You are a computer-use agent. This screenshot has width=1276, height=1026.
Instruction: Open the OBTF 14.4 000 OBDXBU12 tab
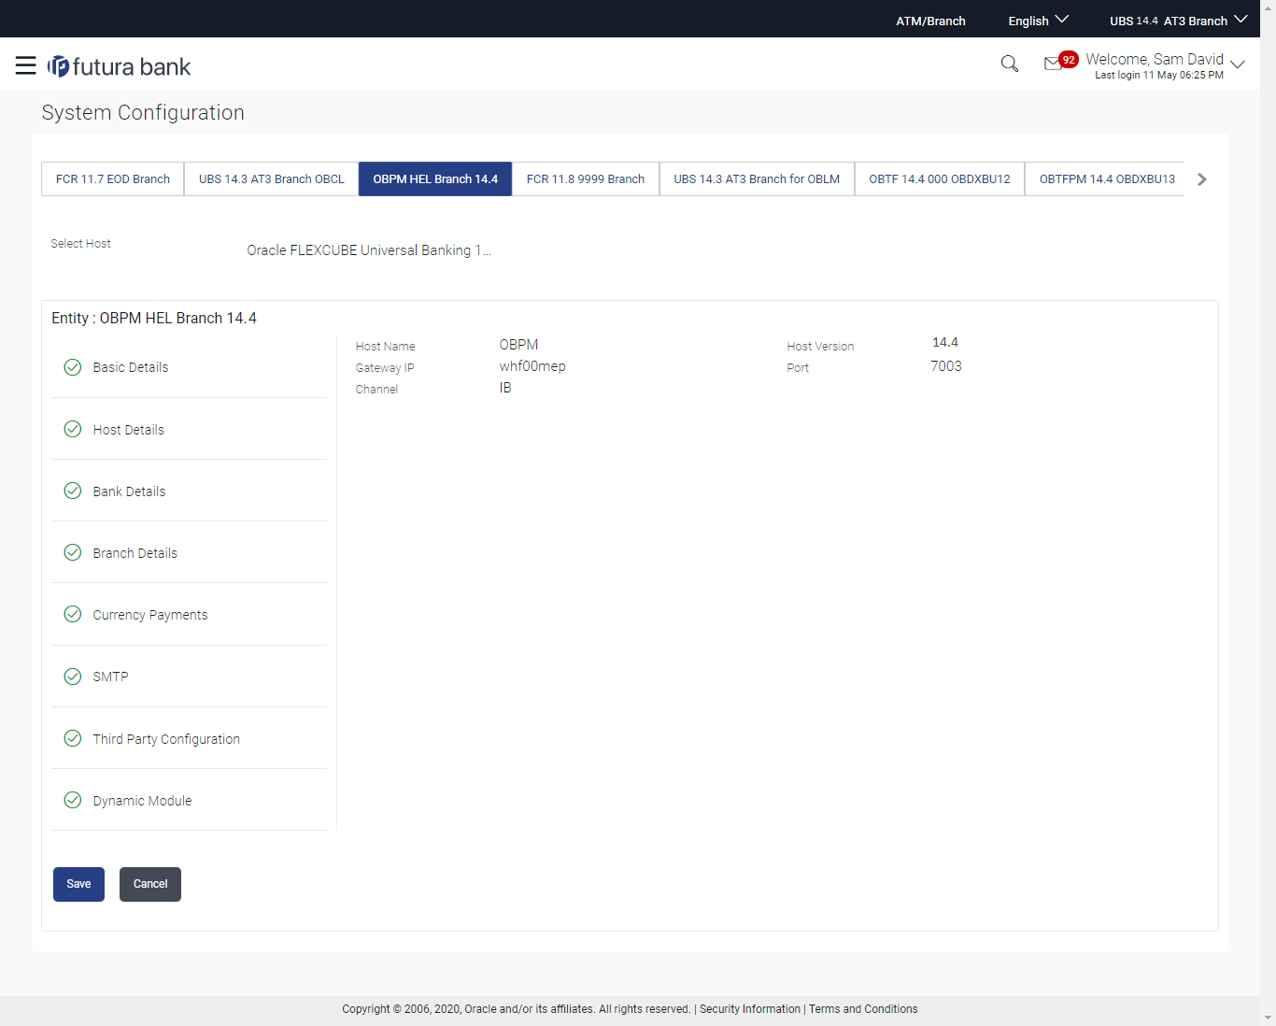(x=940, y=179)
